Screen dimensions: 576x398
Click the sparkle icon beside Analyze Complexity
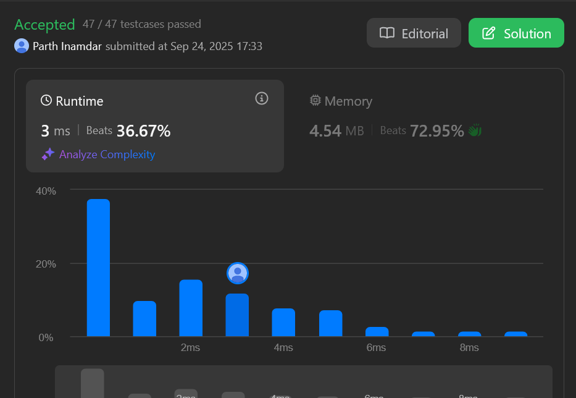click(x=48, y=155)
